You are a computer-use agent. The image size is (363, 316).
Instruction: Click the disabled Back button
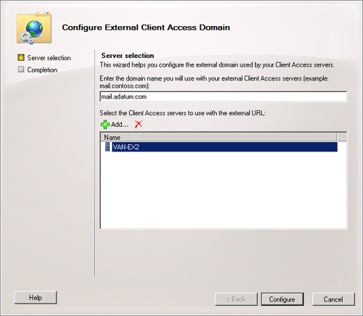(236, 299)
